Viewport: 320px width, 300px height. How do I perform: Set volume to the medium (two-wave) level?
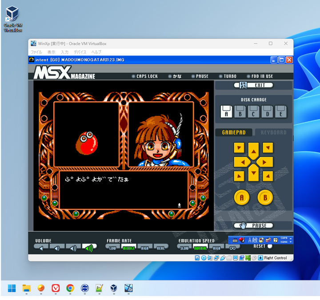click(73, 247)
